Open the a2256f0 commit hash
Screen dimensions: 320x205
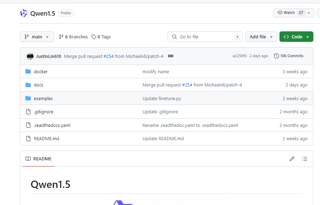click(239, 56)
